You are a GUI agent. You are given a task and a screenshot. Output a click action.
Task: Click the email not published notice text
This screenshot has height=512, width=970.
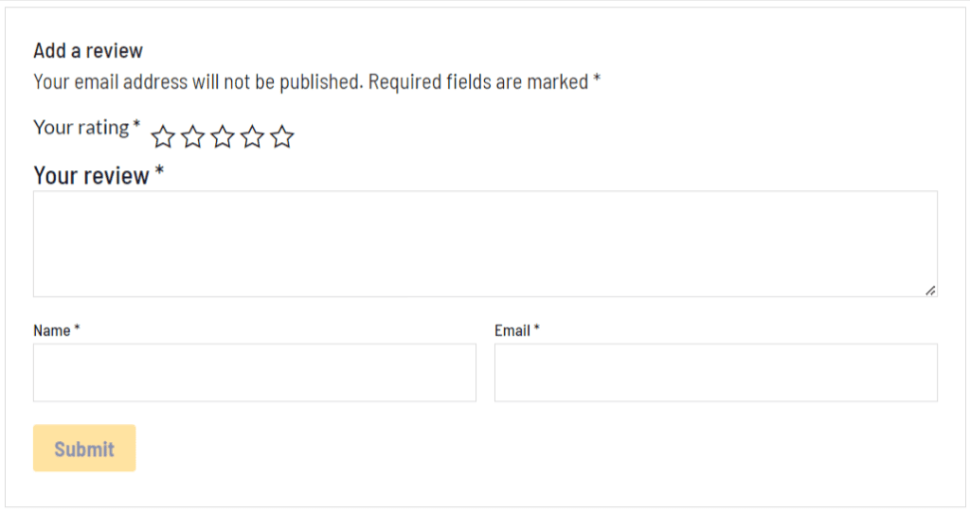tap(198, 81)
